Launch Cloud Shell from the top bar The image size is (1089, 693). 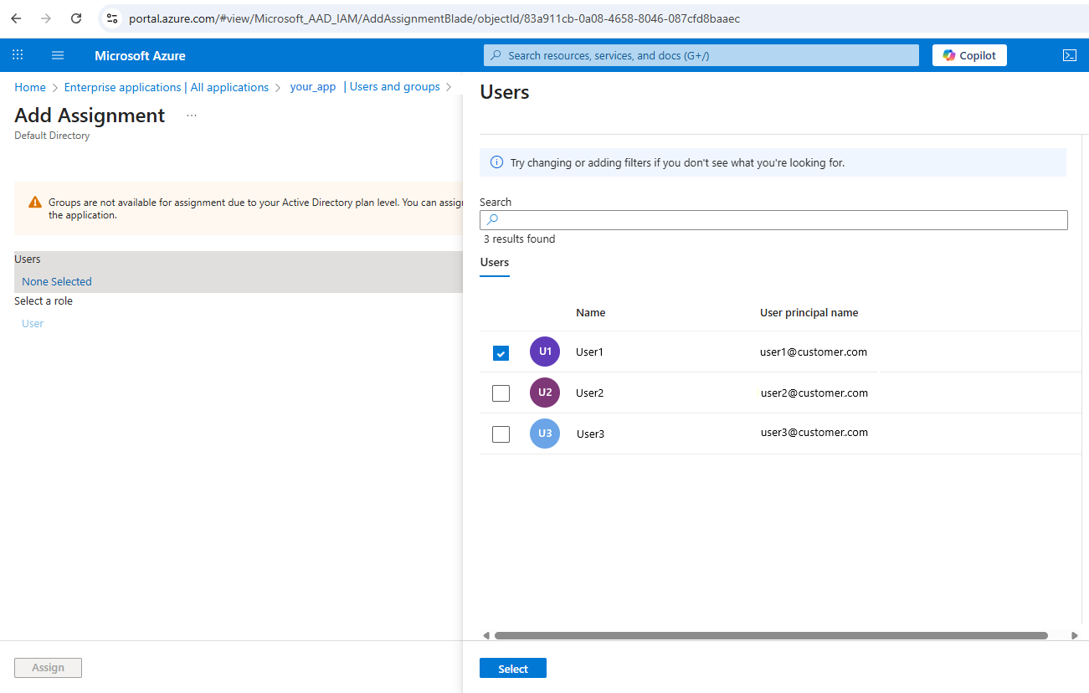point(1069,55)
